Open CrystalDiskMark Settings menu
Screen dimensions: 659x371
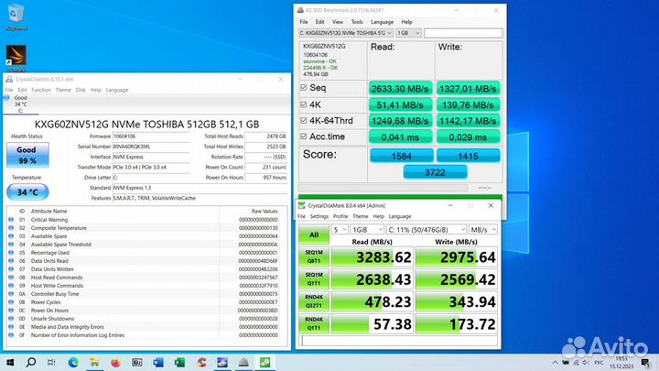pos(319,216)
